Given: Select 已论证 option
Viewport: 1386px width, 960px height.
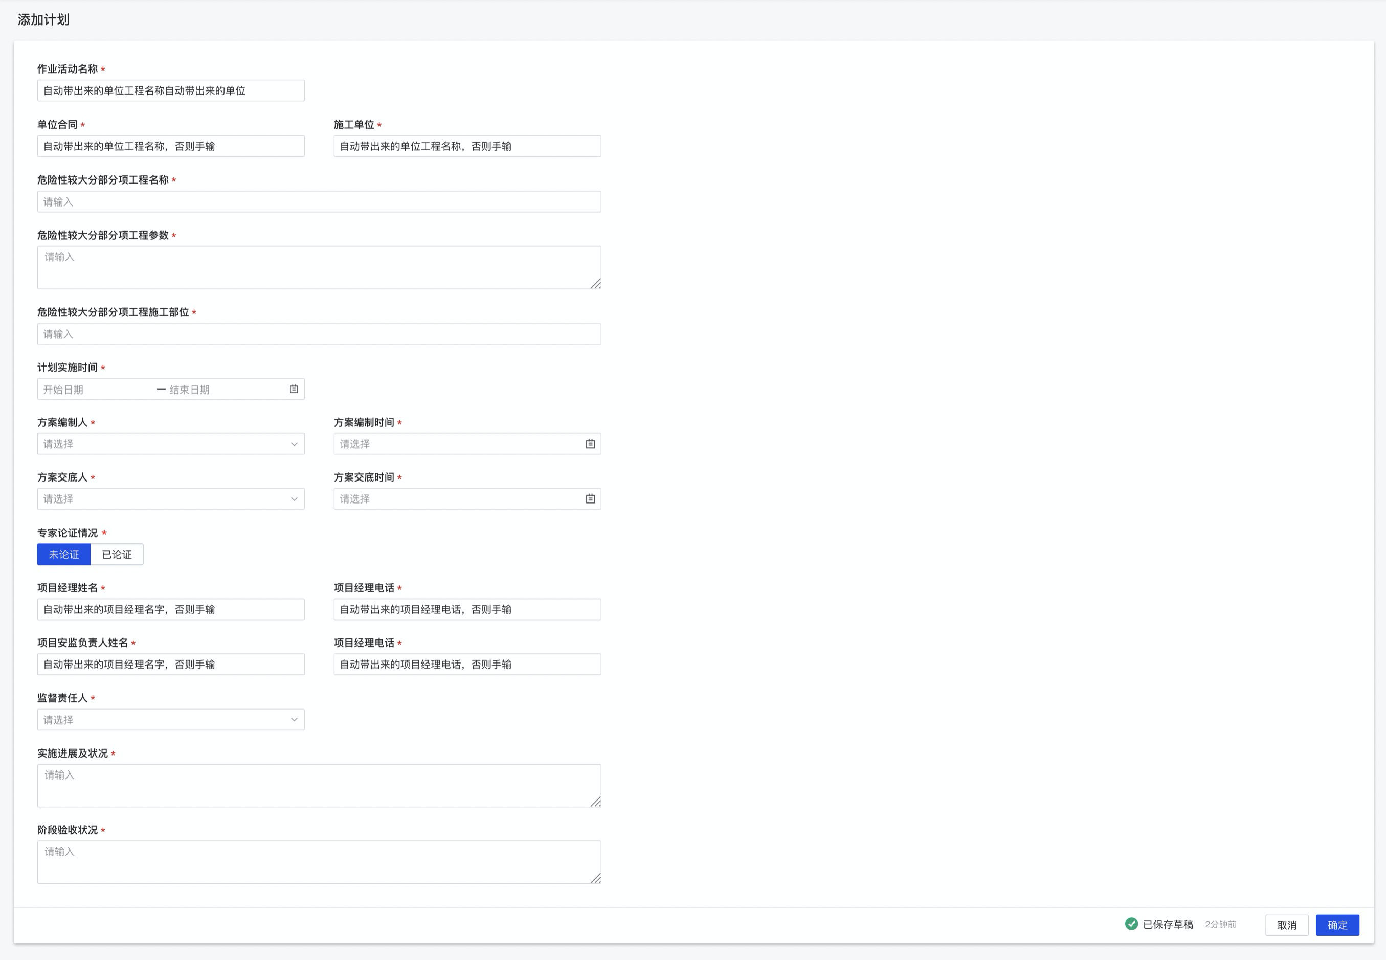Looking at the screenshot, I should [x=117, y=555].
